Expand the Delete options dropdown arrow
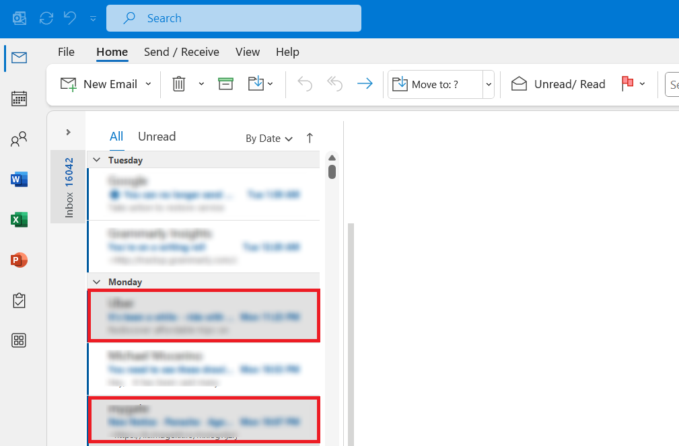 point(201,84)
